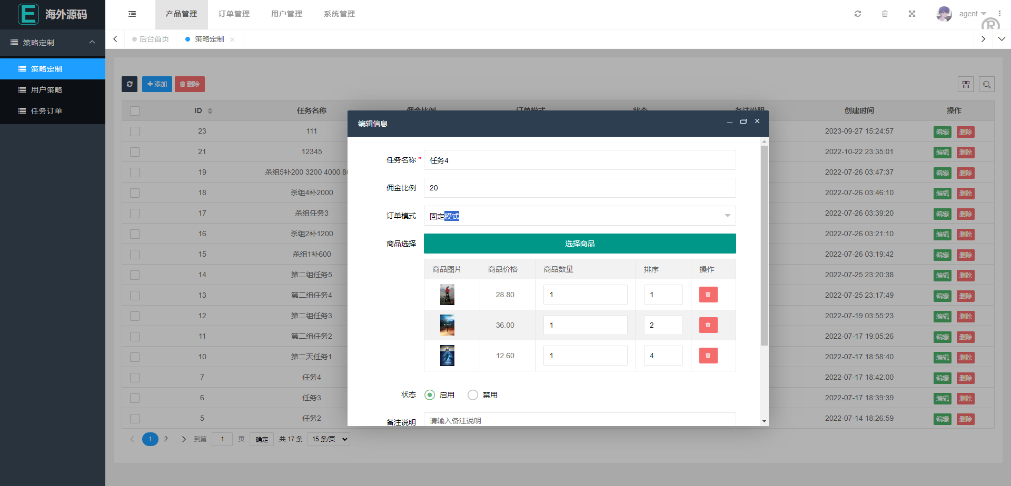
Task: Collapse the sidebar with the hamburger icon
Action: point(132,14)
